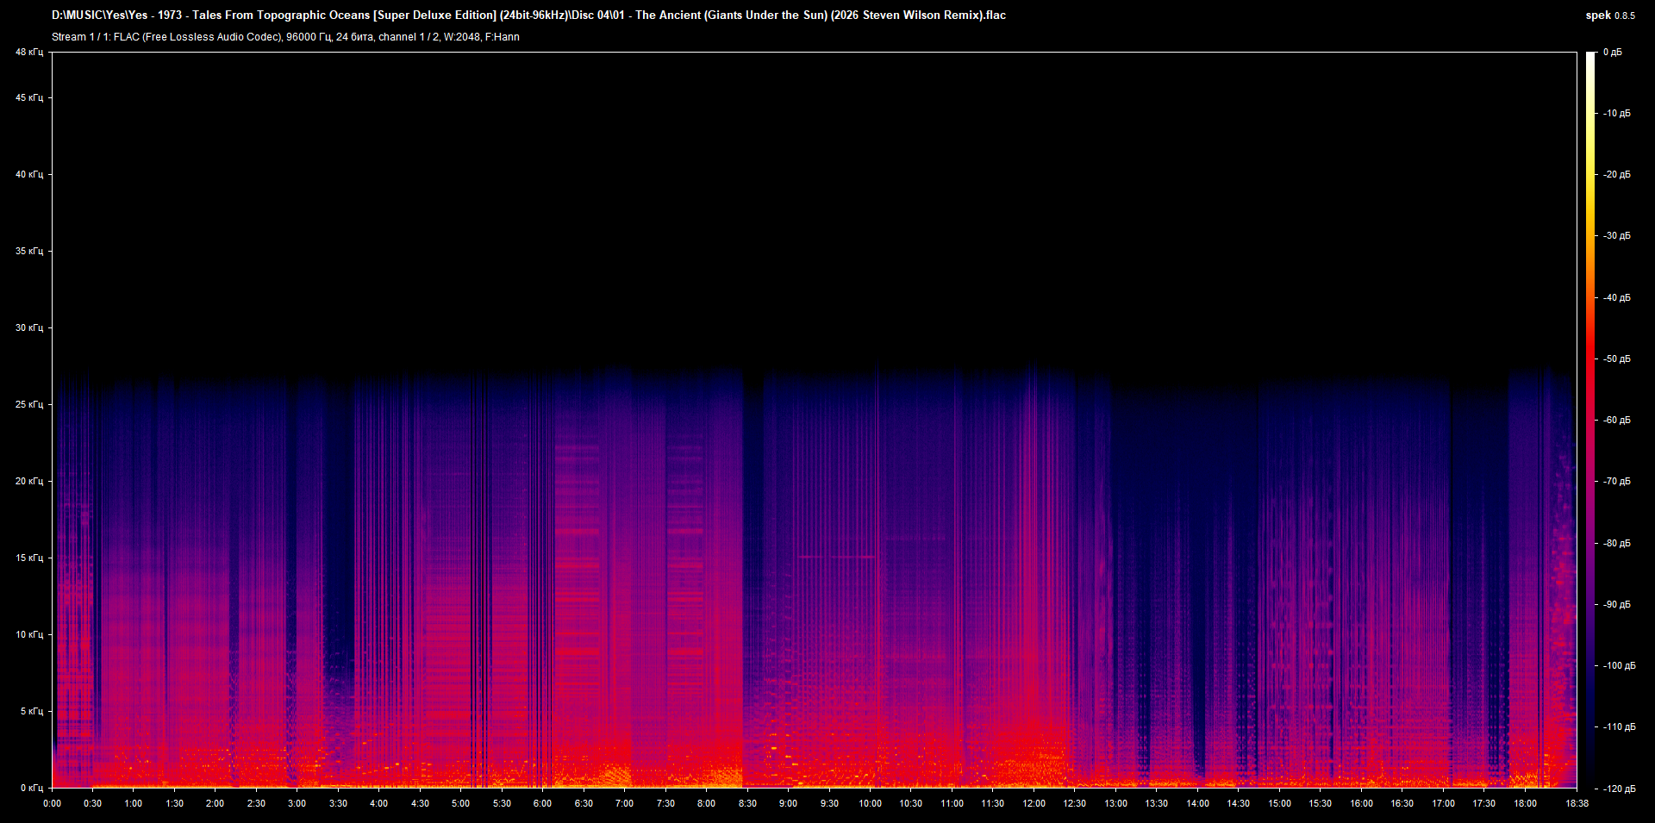This screenshot has height=823, width=1655.
Task: Pick the '17:00' time axis label
Action: [x=1443, y=803]
